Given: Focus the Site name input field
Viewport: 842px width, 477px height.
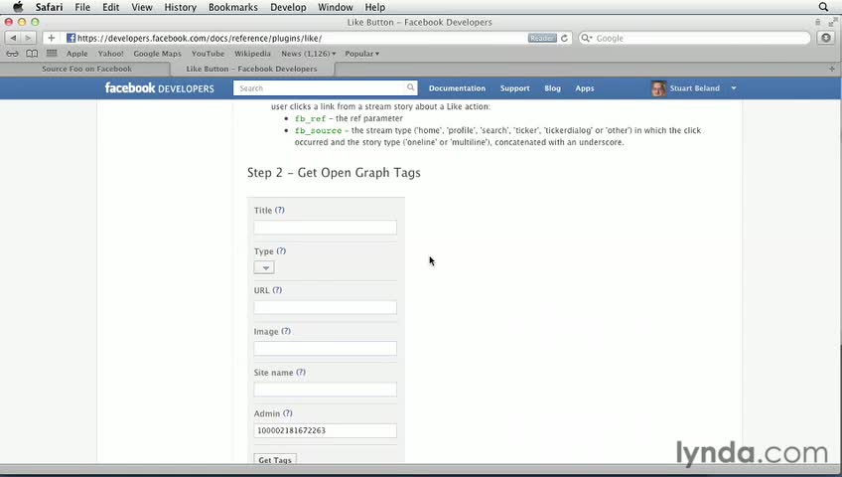Looking at the screenshot, I should 326,390.
